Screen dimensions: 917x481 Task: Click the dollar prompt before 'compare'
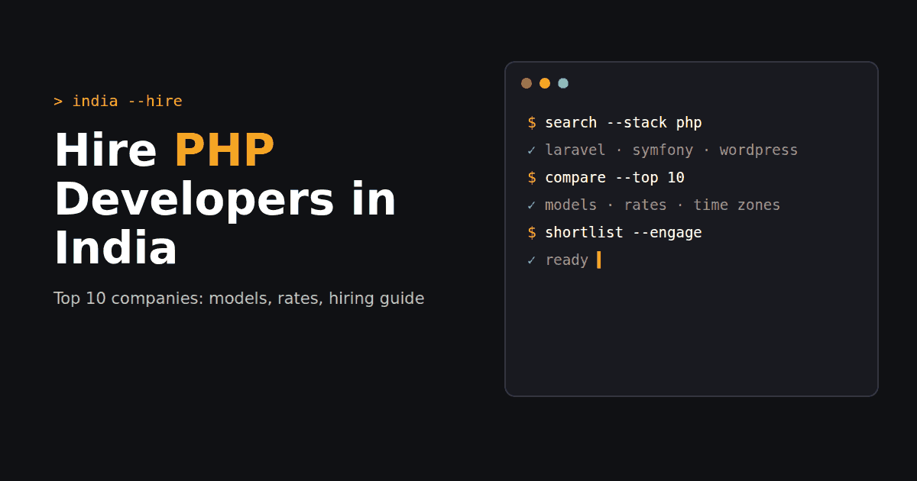(x=532, y=177)
